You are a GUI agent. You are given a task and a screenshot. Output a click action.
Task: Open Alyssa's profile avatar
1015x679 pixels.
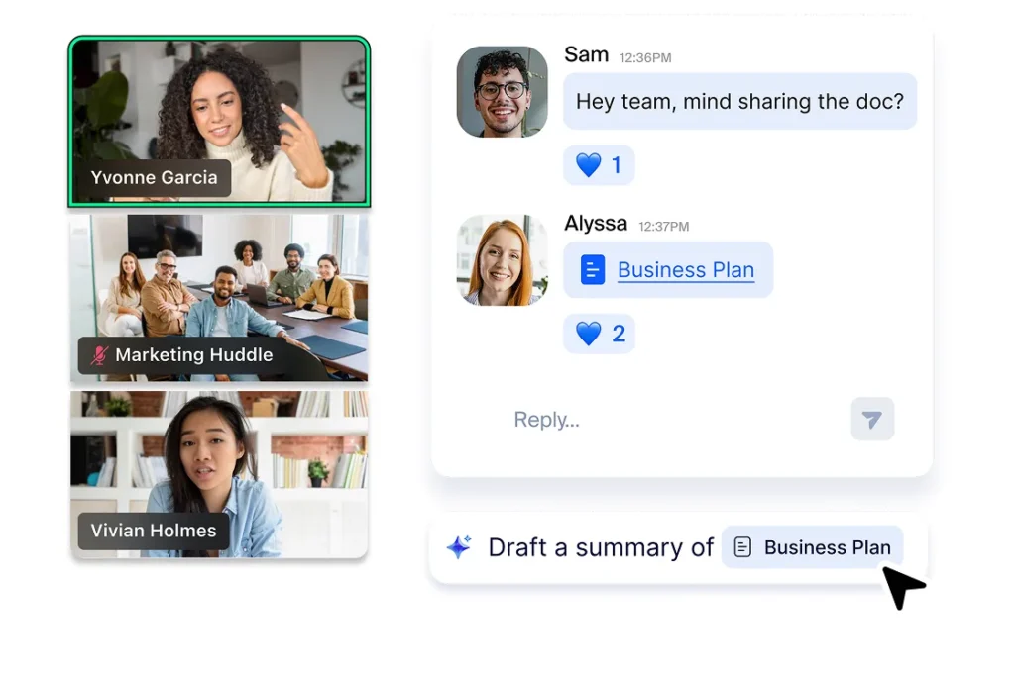point(502,260)
